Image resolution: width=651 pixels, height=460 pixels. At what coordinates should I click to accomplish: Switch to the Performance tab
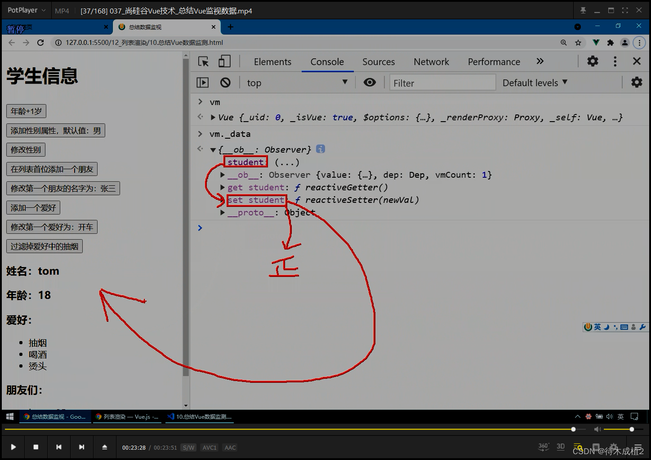pyautogui.click(x=494, y=62)
